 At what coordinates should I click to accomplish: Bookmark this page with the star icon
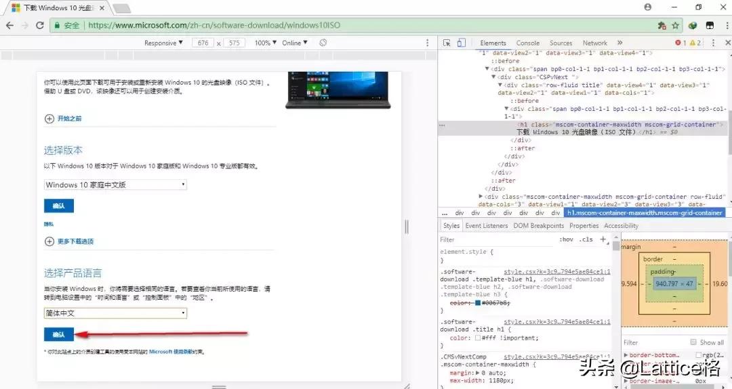[x=676, y=26]
